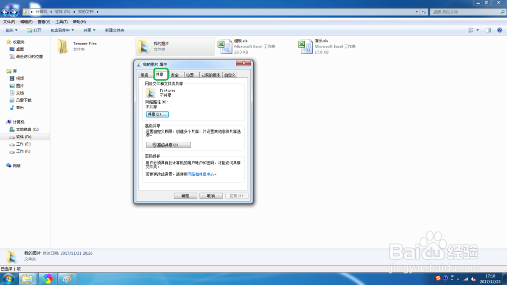
Task: Open the 组织 dropdown menu
Action: pyautogui.click(x=11, y=30)
